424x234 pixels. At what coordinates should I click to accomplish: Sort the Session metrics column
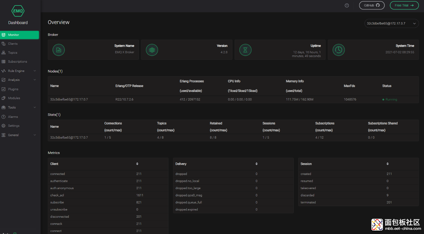tap(388, 164)
